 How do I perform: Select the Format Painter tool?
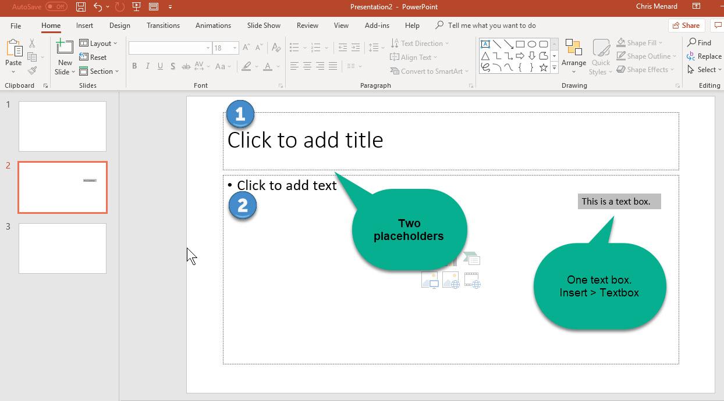(x=33, y=70)
